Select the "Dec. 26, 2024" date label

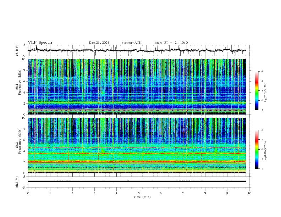click(99, 43)
